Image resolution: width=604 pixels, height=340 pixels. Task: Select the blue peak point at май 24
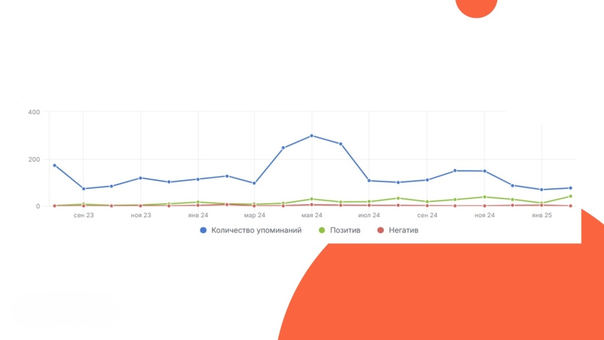pyautogui.click(x=311, y=136)
